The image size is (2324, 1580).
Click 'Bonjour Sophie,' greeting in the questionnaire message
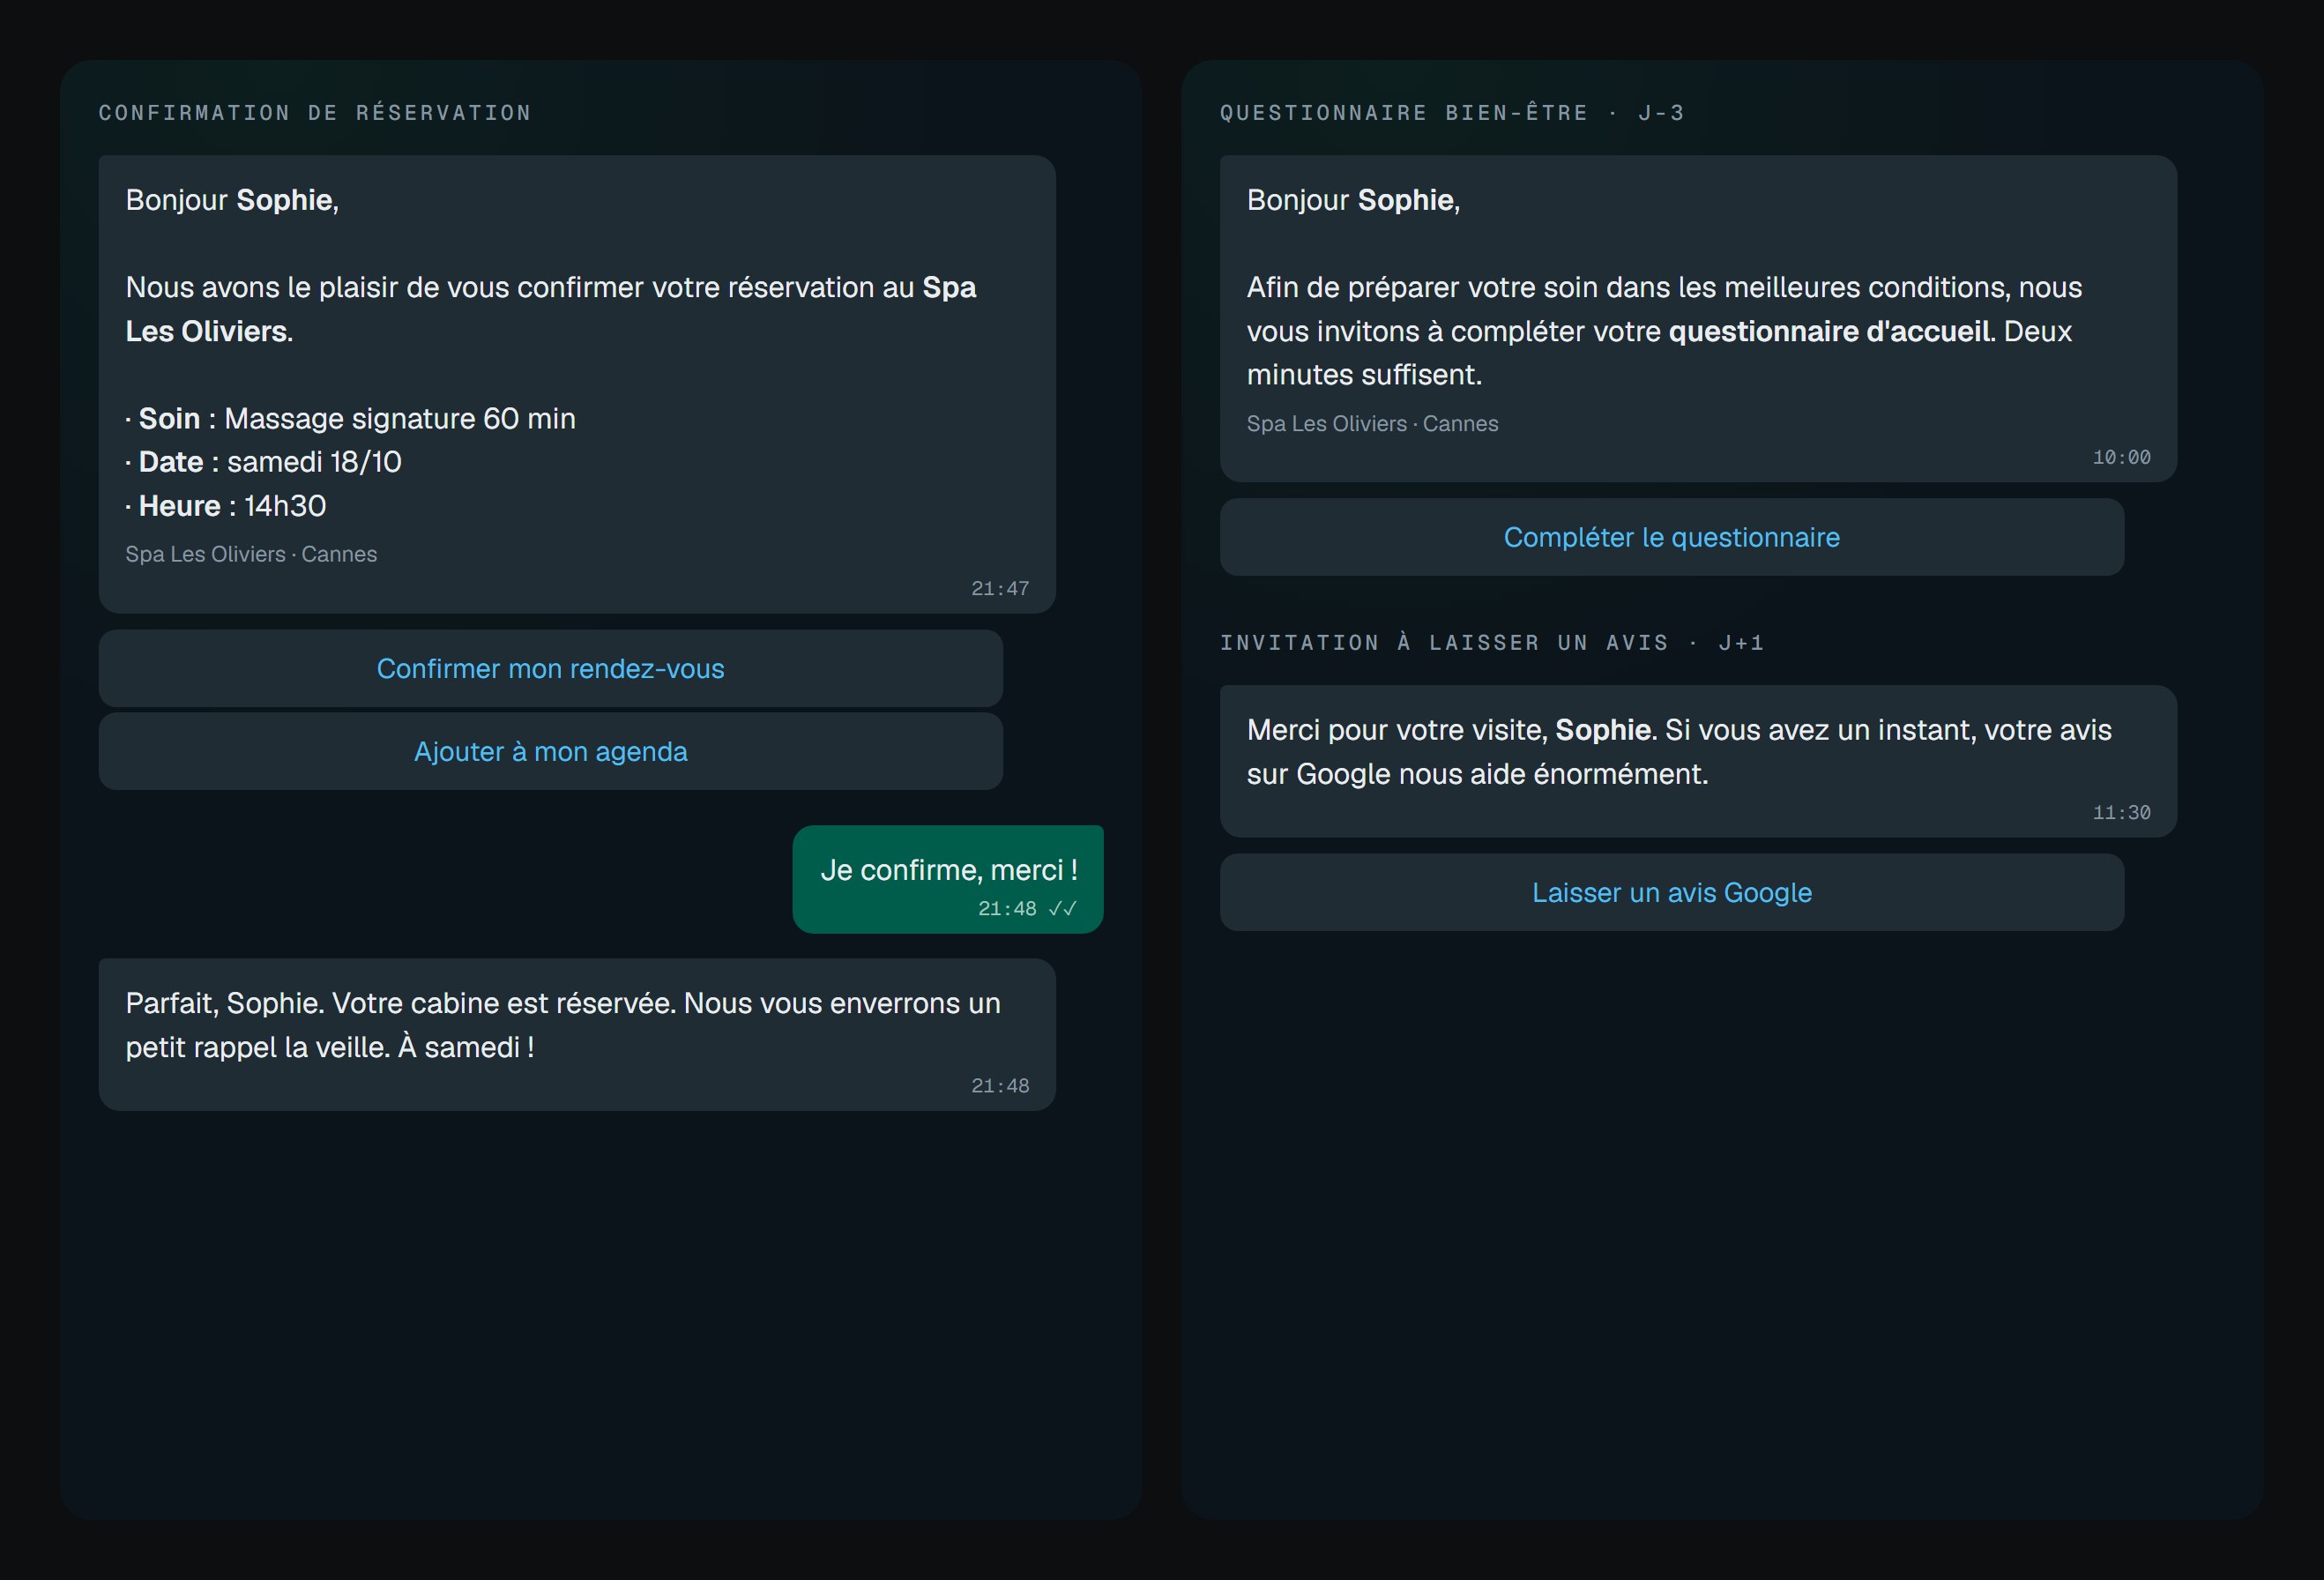1353,200
